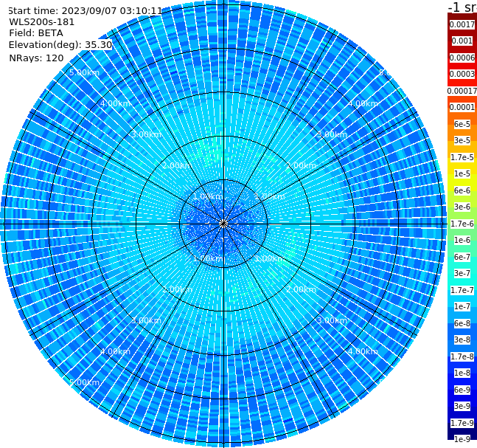Click the lower-right 2.00km range label

(x=301, y=289)
